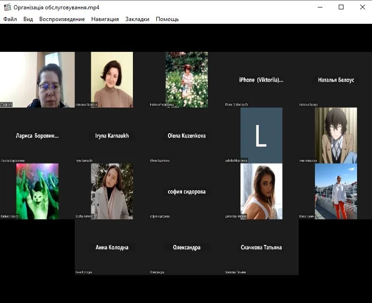Select the софия сидорова participant tile
This screenshot has width=372, height=303.
tap(186, 192)
